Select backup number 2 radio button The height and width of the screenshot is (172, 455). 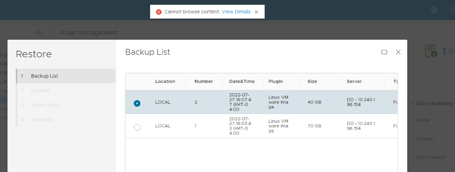(137, 103)
